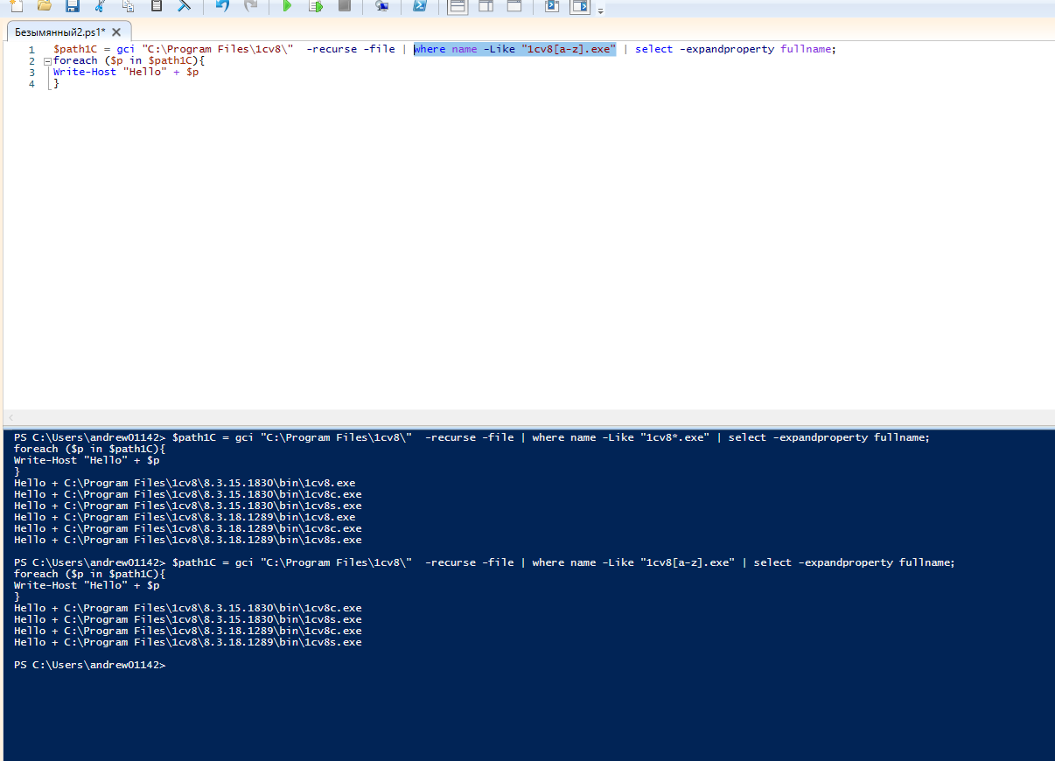Cut selection with the scissors icon
Screen dimensions: 1055x761
pos(100,5)
